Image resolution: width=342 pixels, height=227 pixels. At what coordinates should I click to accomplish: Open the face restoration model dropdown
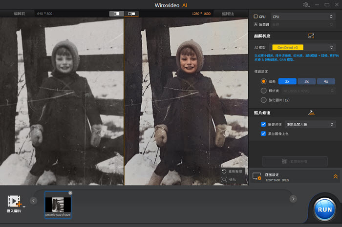pyautogui.click(x=310, y=124)
